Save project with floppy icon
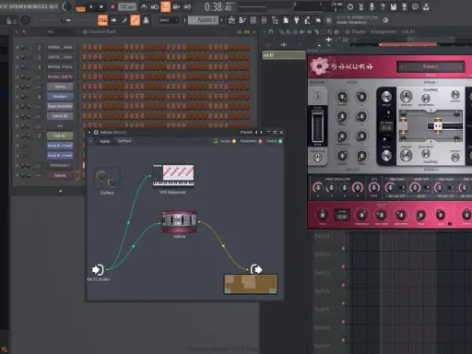The image size is (472, 354). tap(394, 6)
